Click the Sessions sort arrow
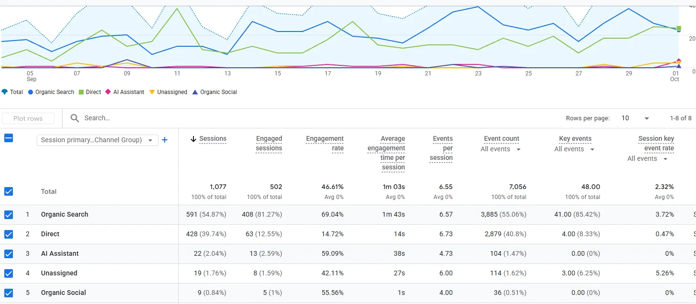 coord(193,139)
